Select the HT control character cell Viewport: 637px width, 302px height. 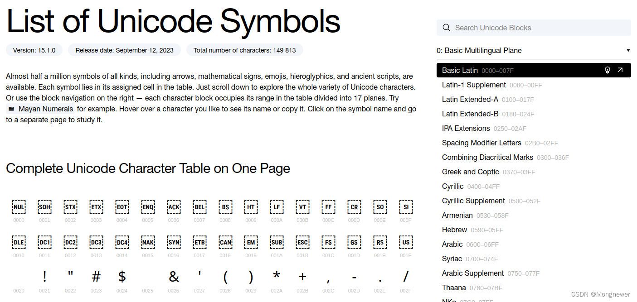[x=251, y=207]
